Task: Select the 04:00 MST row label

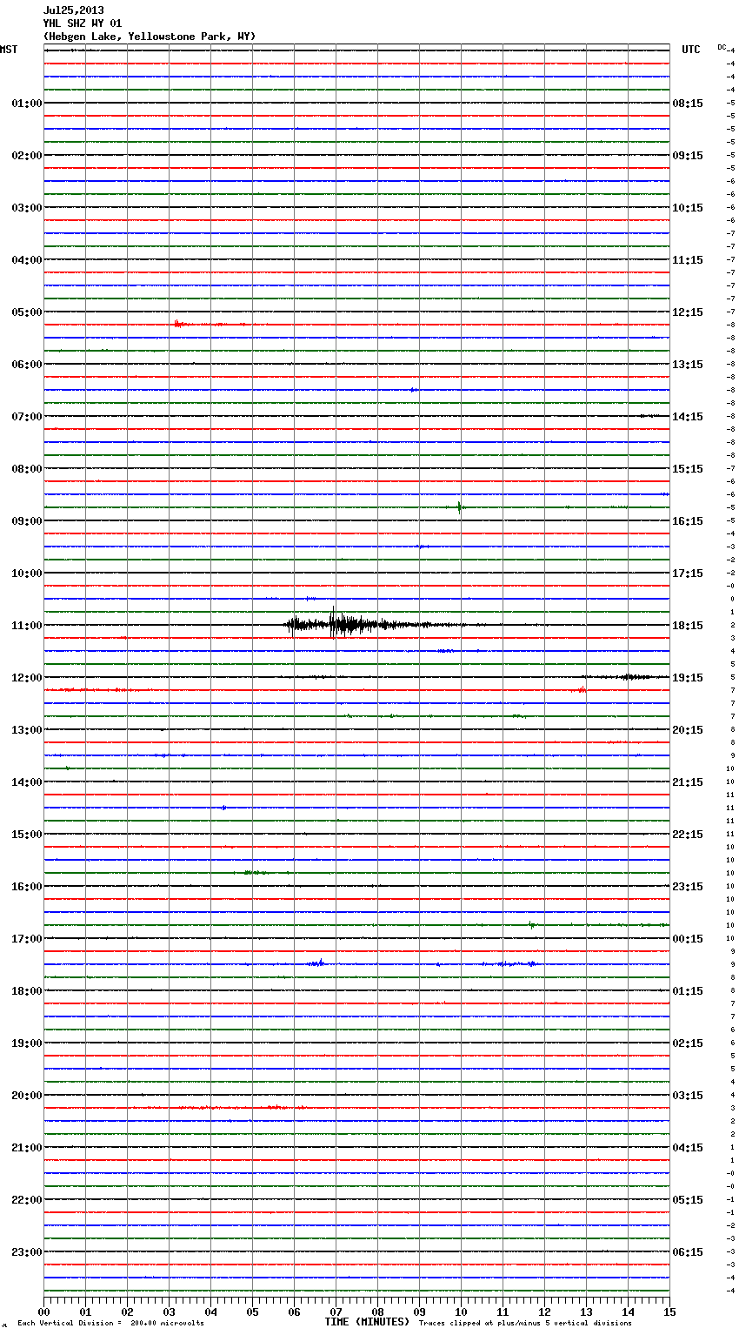Action: click(26, 260)
